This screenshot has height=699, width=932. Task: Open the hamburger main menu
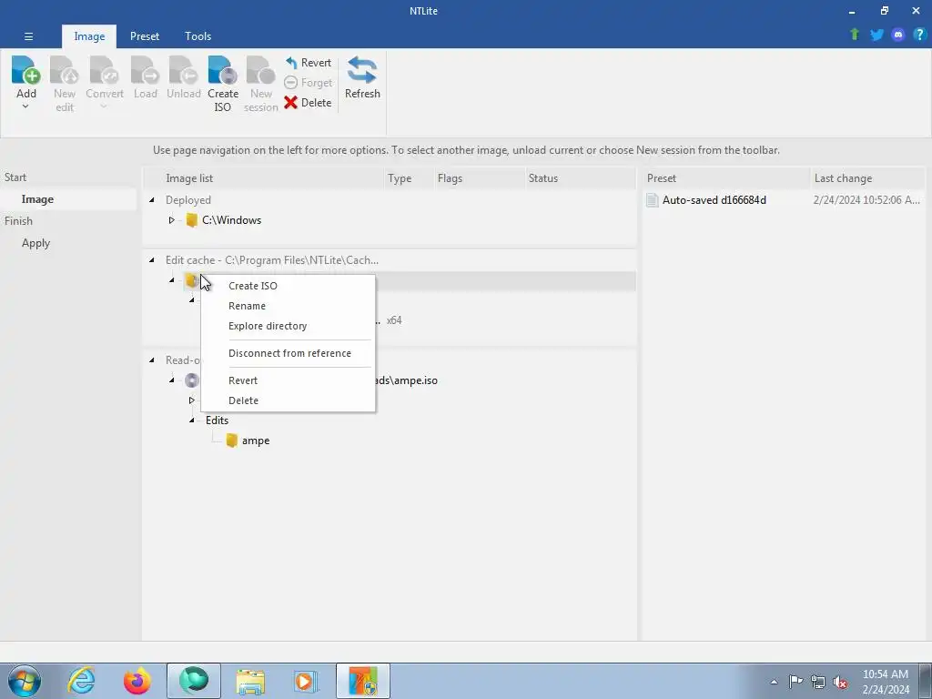coord(28,36)
